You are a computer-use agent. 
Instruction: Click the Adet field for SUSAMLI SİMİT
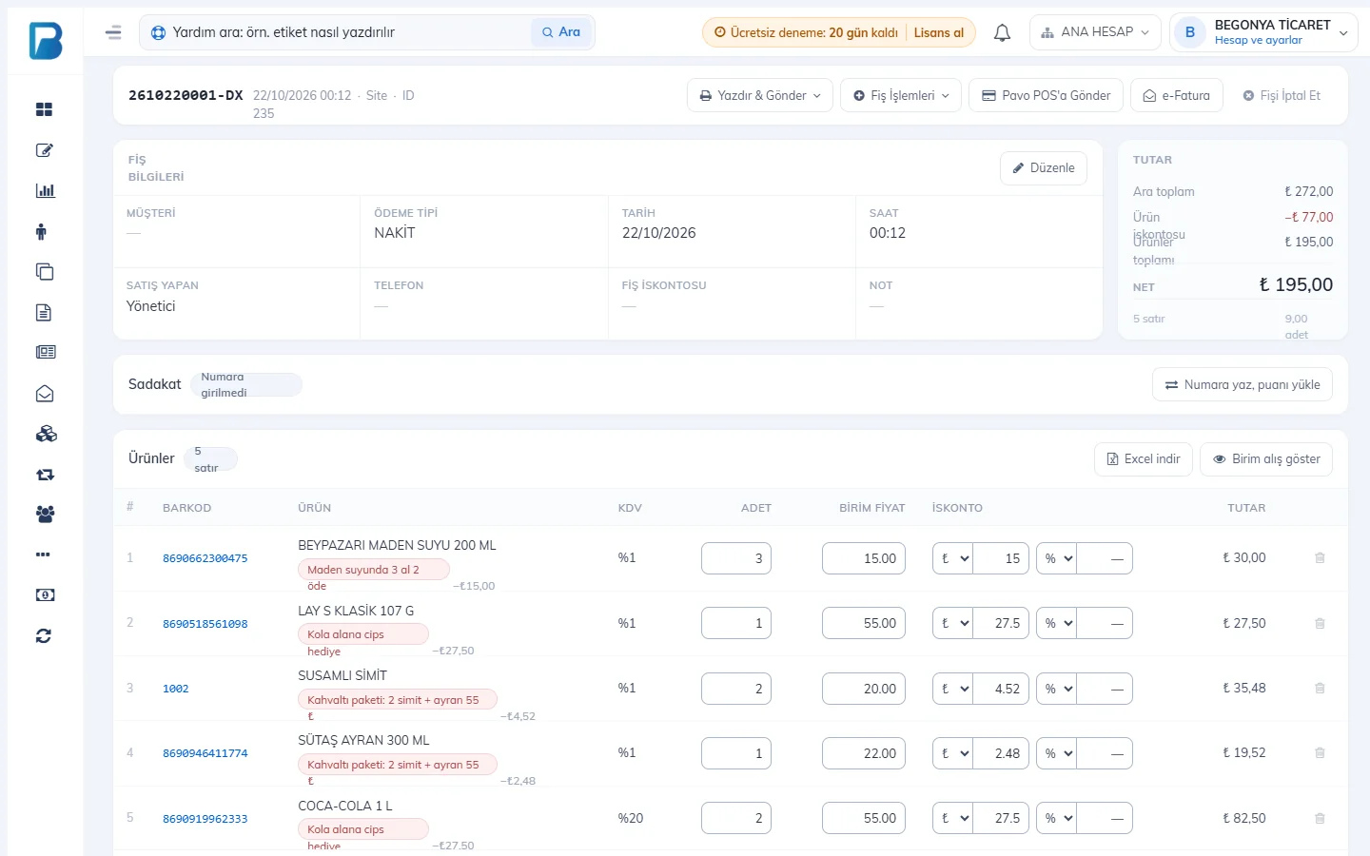pyautogui.click(x=736, y=689)
